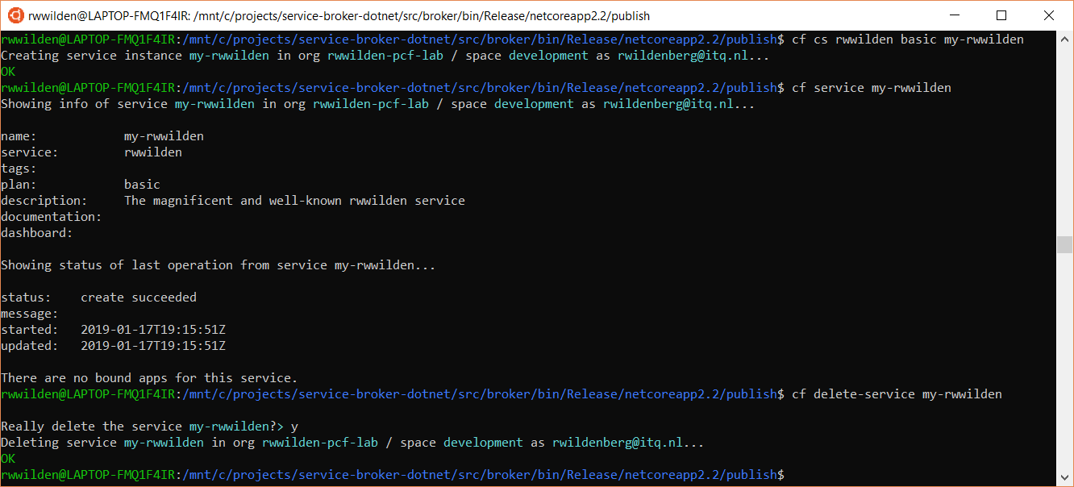Click the window title bar path text
Screen dimensions: 1074x487
pyautogui.click(x=339, y=15)
